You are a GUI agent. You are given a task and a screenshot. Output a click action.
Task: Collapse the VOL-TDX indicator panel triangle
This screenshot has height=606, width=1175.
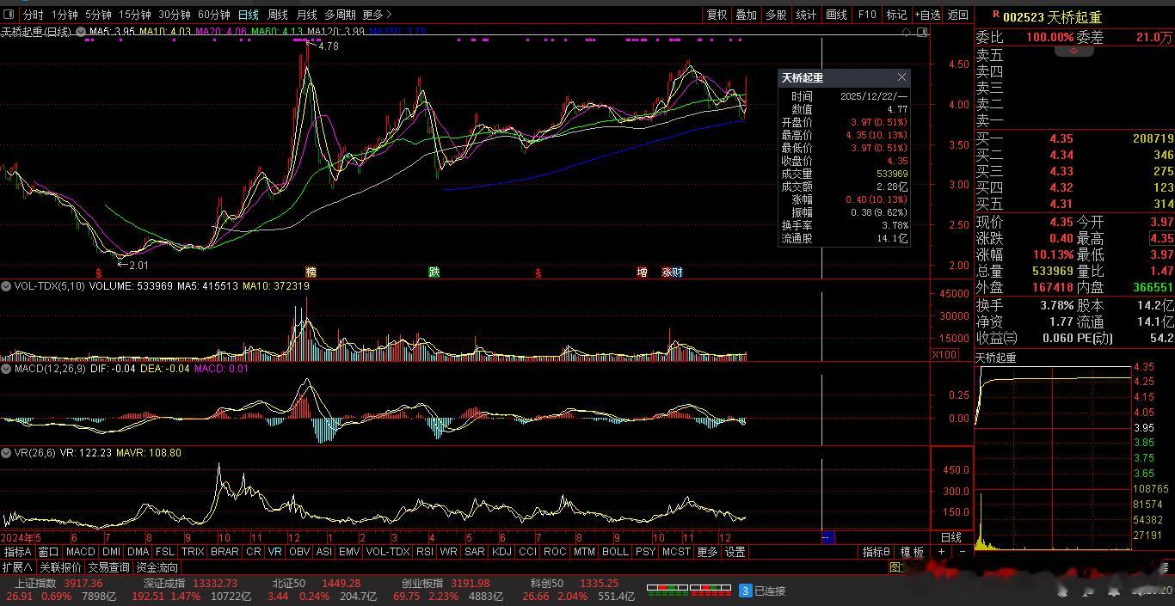click(7, 286)
